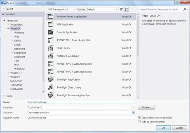This screenshot has height=133, width=190.
Task: Click the Silverlight Class Library icon
Action: tap(51, 88)
